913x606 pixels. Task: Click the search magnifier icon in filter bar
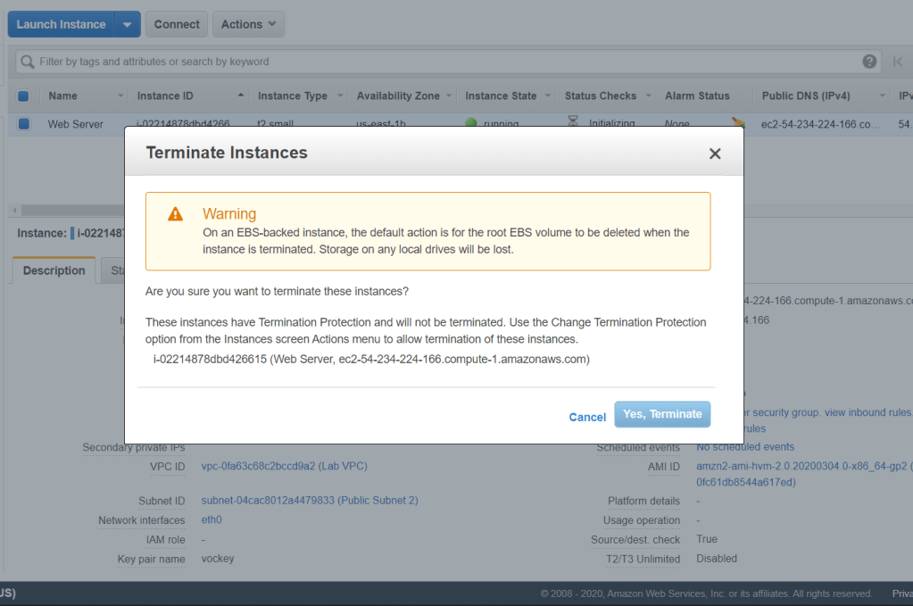(28, 62)
